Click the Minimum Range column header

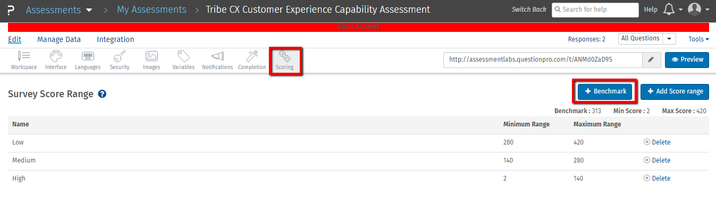click(526, 124)
